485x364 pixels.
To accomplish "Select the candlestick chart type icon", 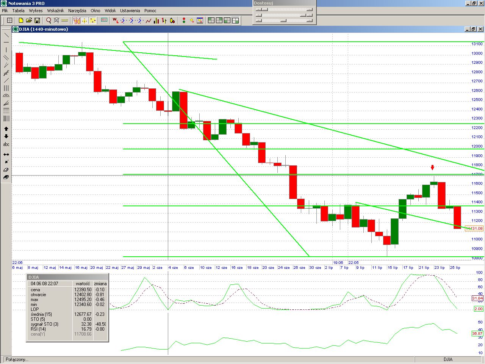I will coord(172,20).
